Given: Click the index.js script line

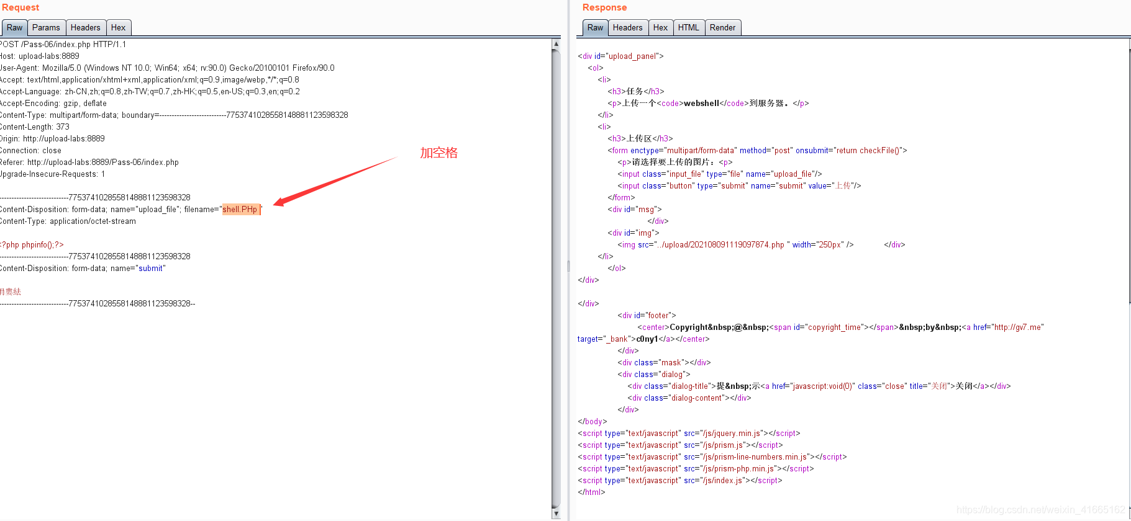Looking at the screenshot, I should 680,481.
